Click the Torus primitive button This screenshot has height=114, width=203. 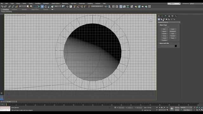[x=164, y=36]
